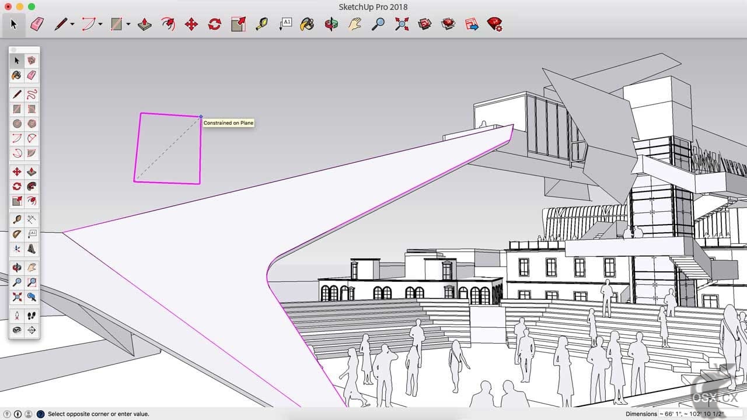Choose the Zoom magnifier in the top toolbar
This screenshot has height=420, width=747.
(x=378, y=24)
